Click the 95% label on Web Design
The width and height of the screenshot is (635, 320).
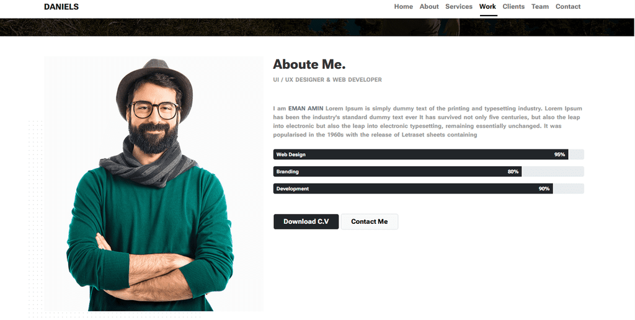(x=560, y=155)
